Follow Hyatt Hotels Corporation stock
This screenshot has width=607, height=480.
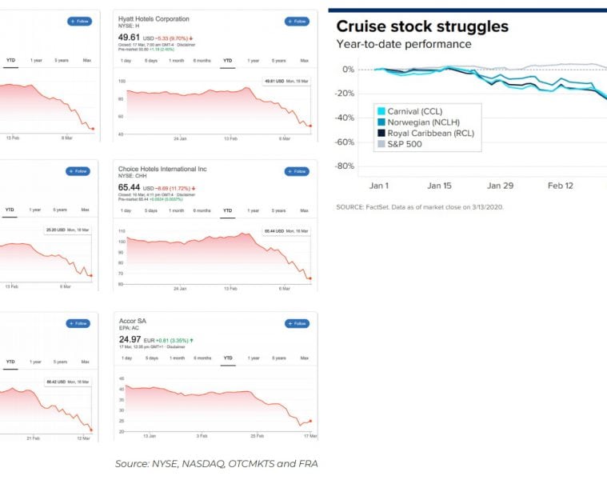tap(297, 22)
